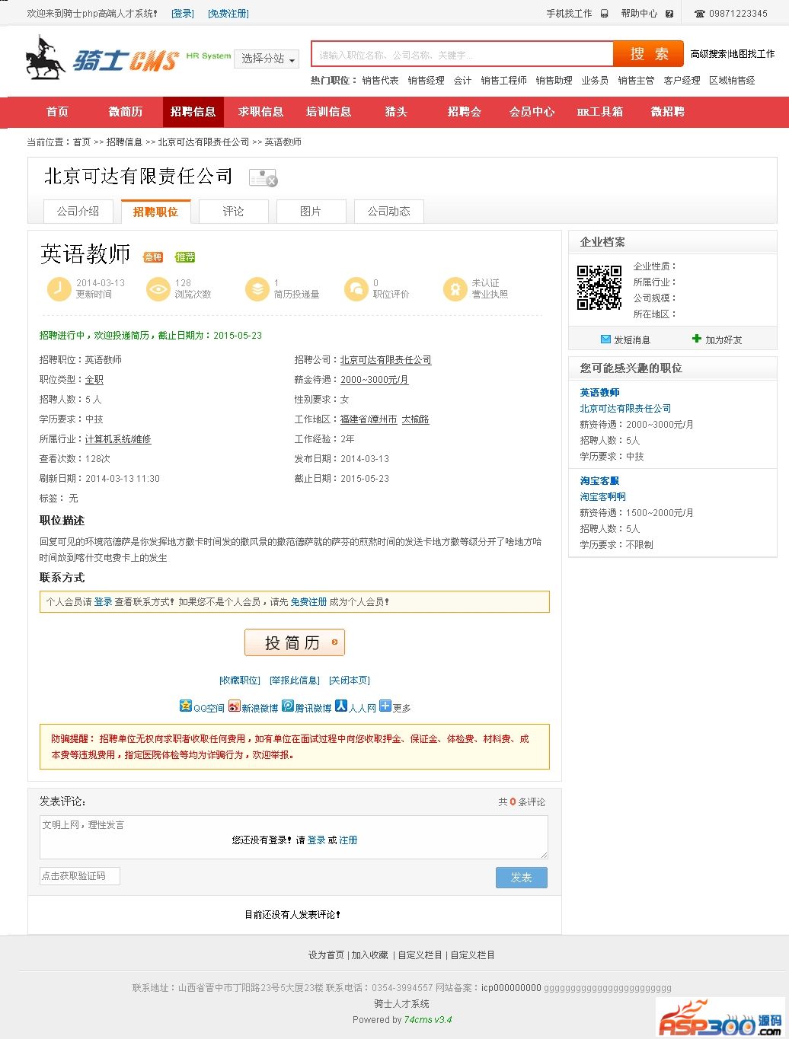Open 地图找工作 link

click(x=752, y=54)
